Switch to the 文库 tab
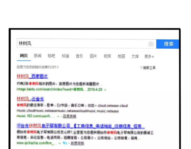This screenshot has width=191, height=149. (x=135, y=56)
